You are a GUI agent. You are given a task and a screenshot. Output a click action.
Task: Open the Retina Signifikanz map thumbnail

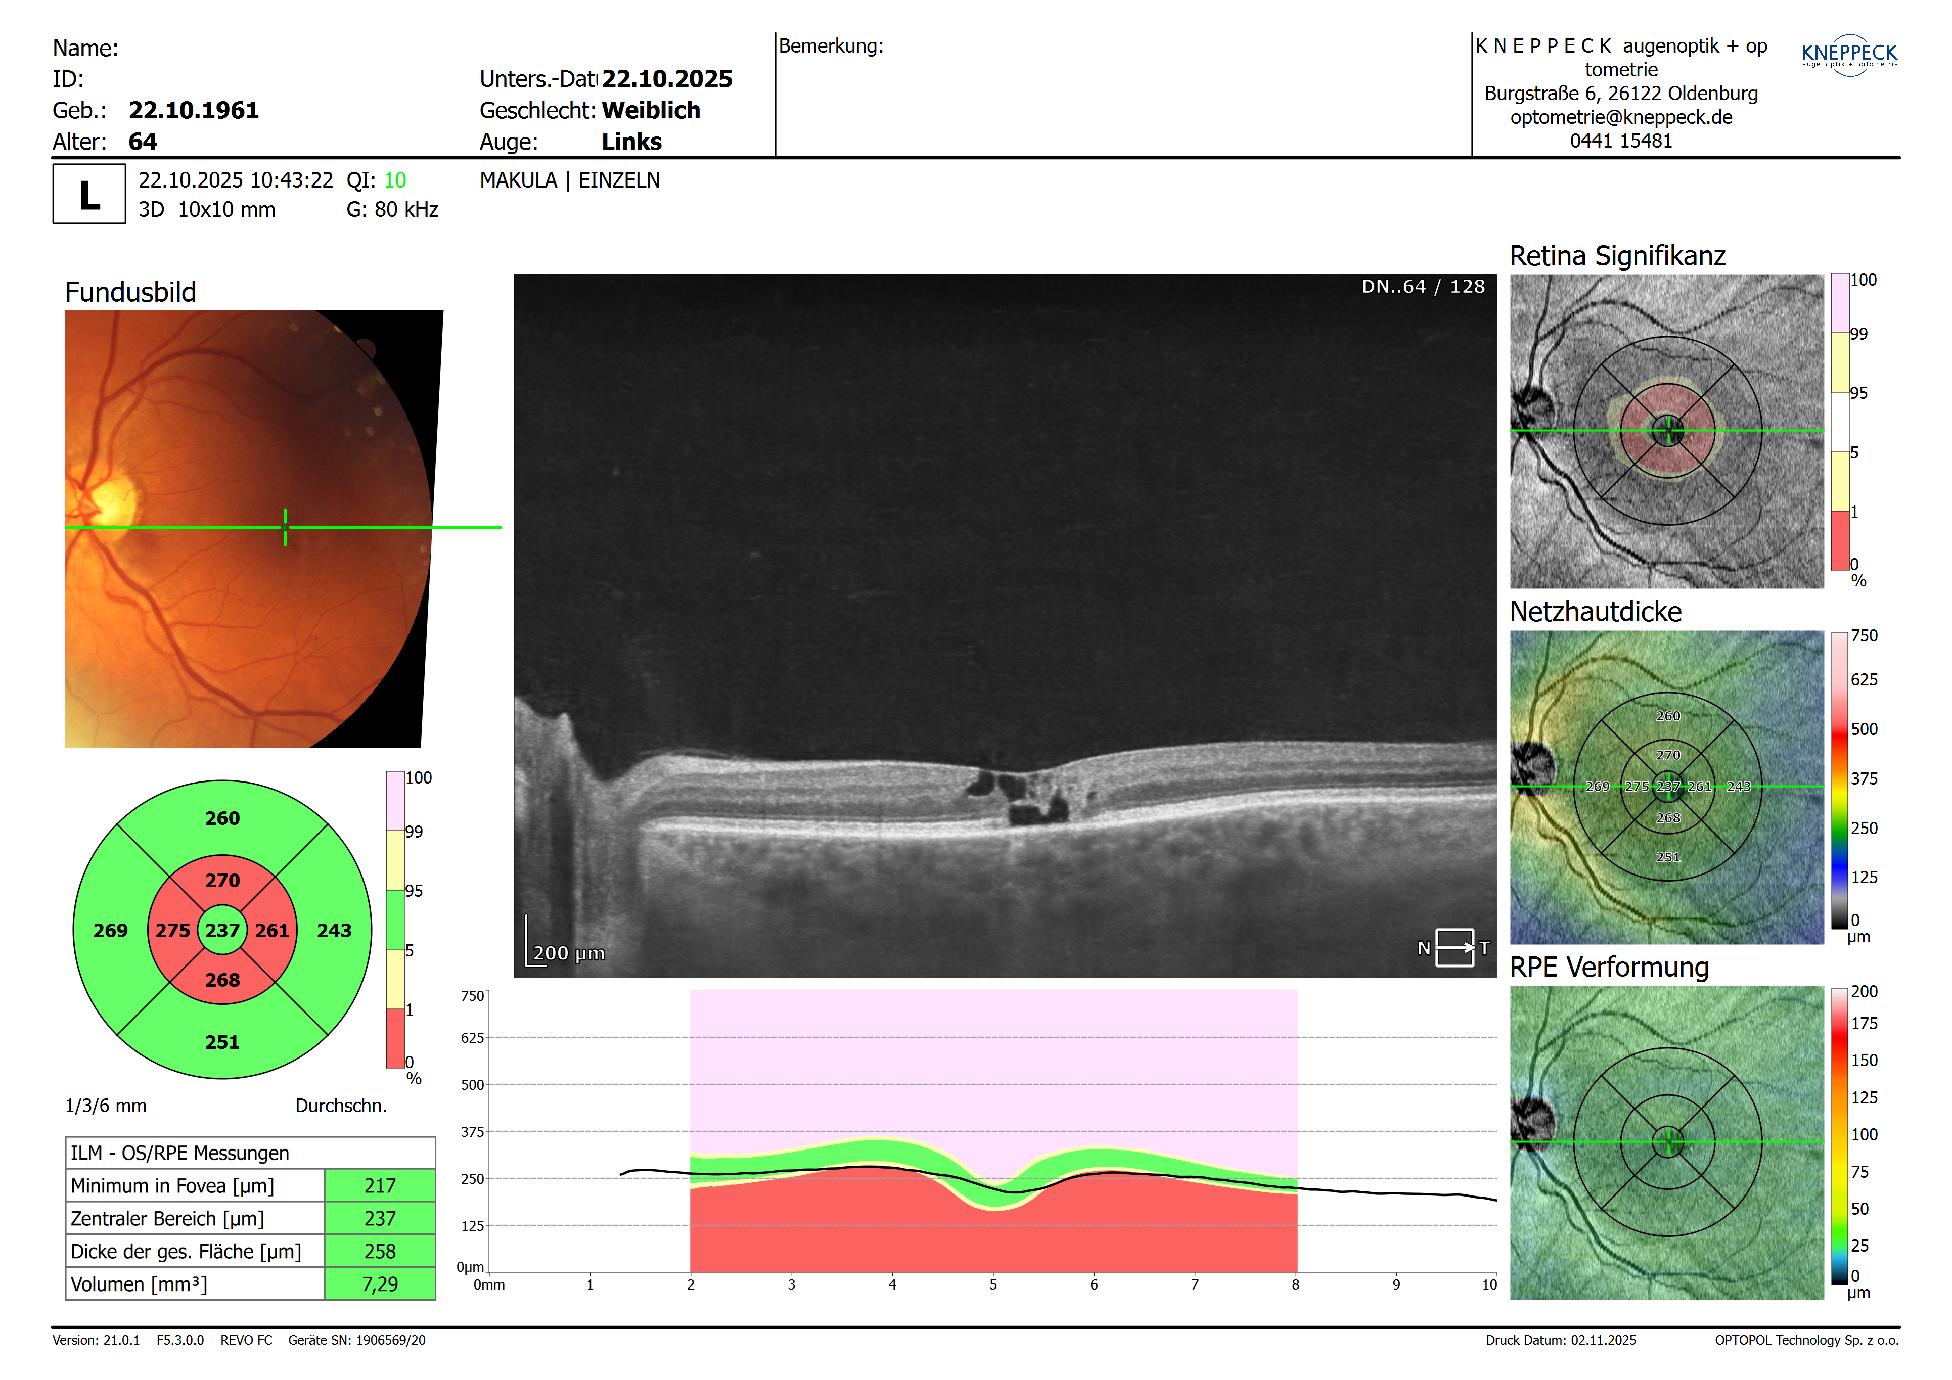(x=1666, y=431)
